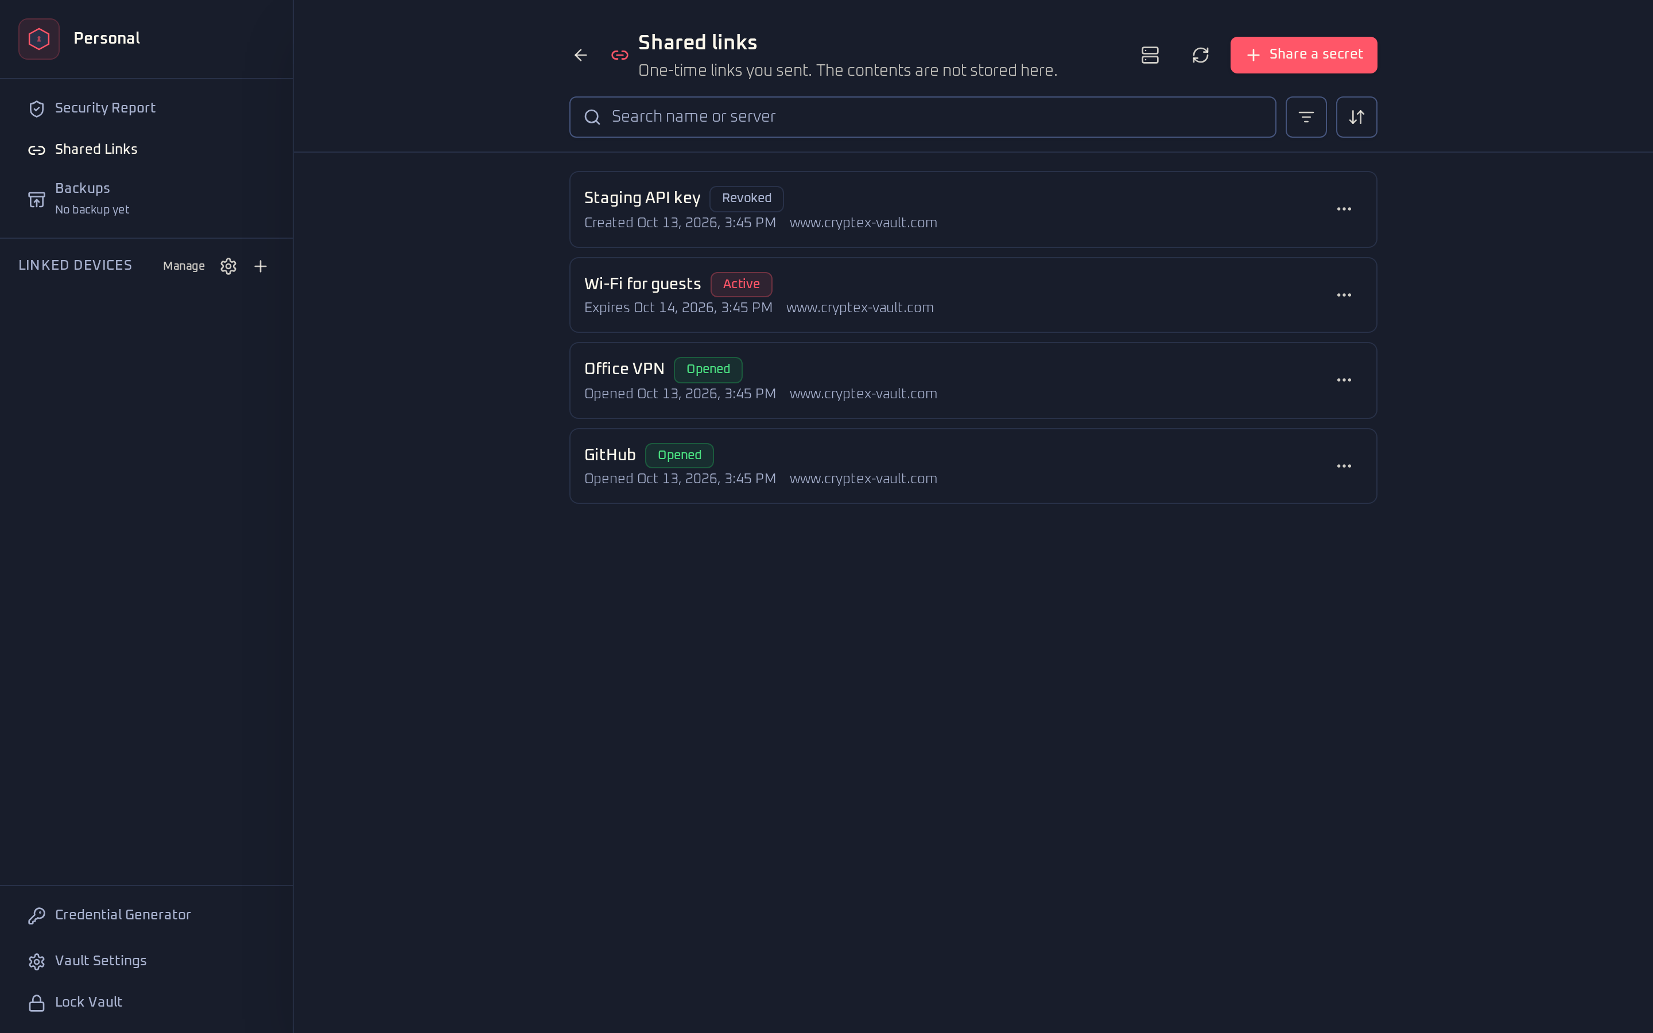Open Credential Generator
The height and width of the screenshot is (1033, 1653).
point(146,915)
